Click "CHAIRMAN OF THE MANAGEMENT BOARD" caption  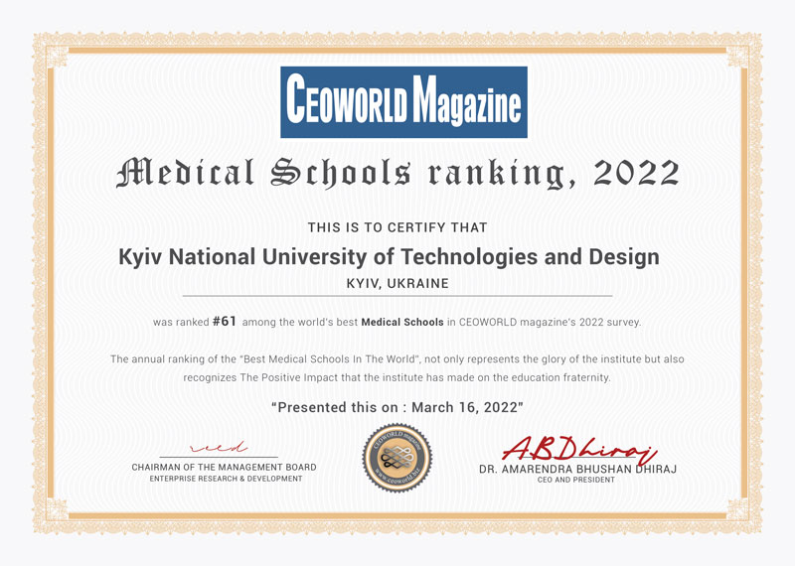pos(225,467)
